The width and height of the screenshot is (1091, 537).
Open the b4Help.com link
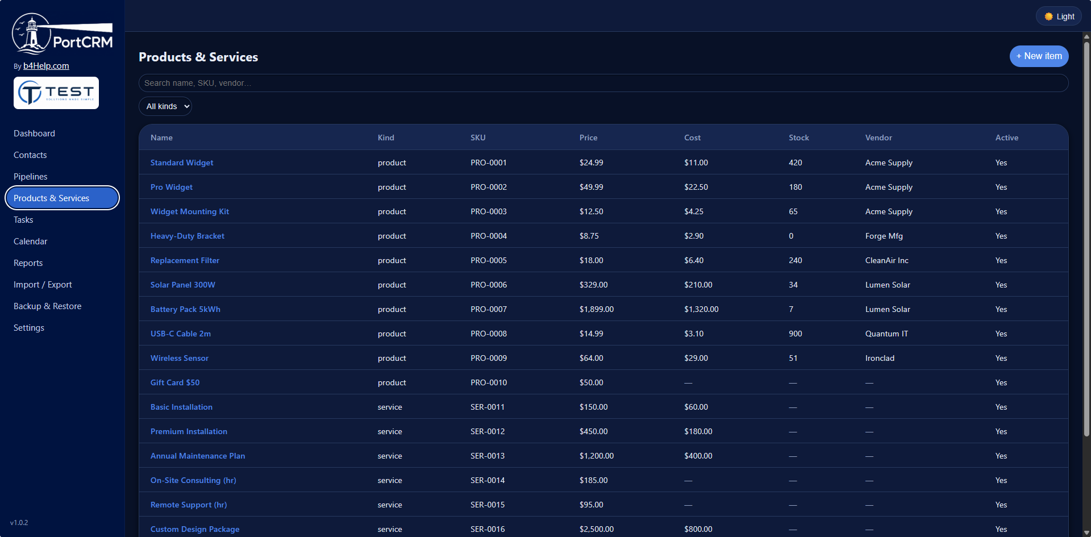[46, 66]
